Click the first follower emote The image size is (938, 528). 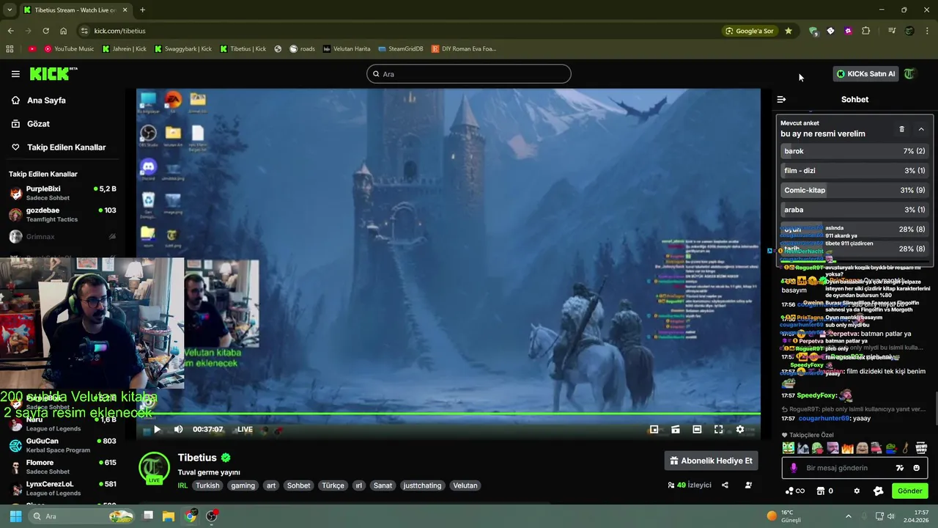coord(788,447)
